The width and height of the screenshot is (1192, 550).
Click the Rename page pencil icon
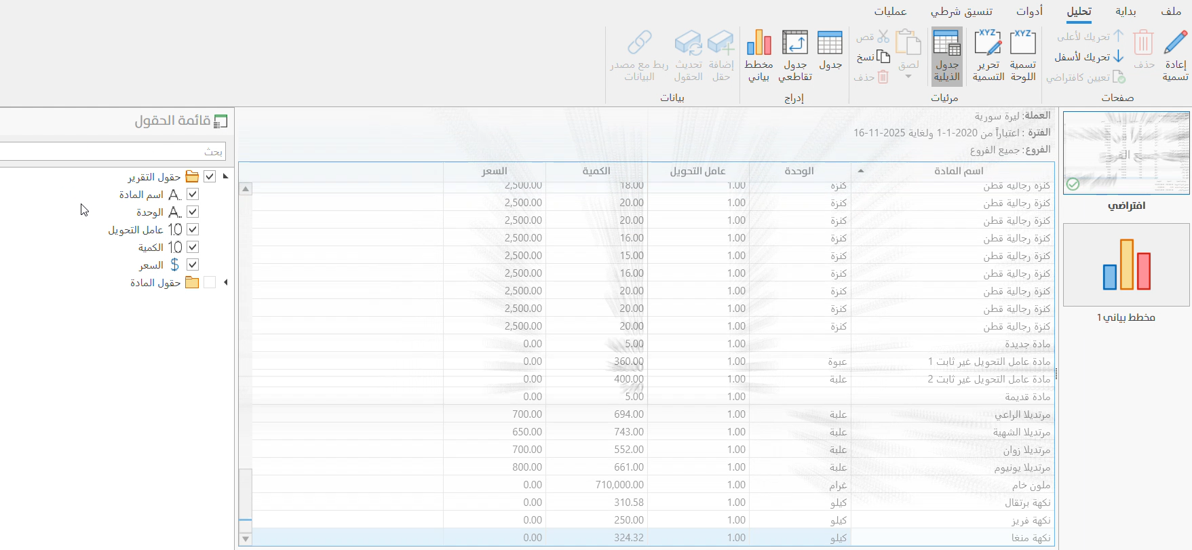click(1175, 43)
